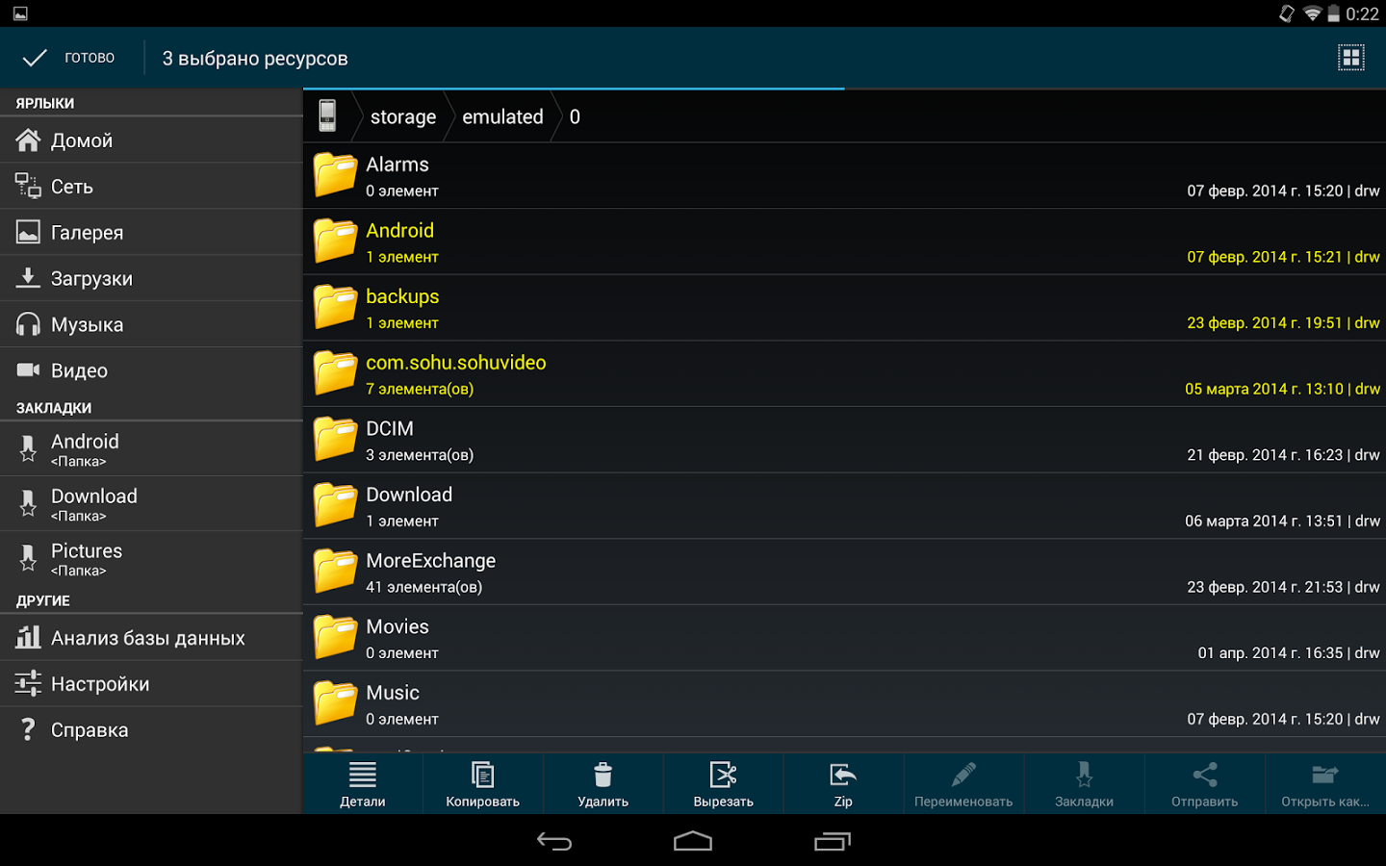This screenshot has width=1386, height=866.
Task: Deselect the com.sohu.sohuvideo folder
Action: pos(845,373)
